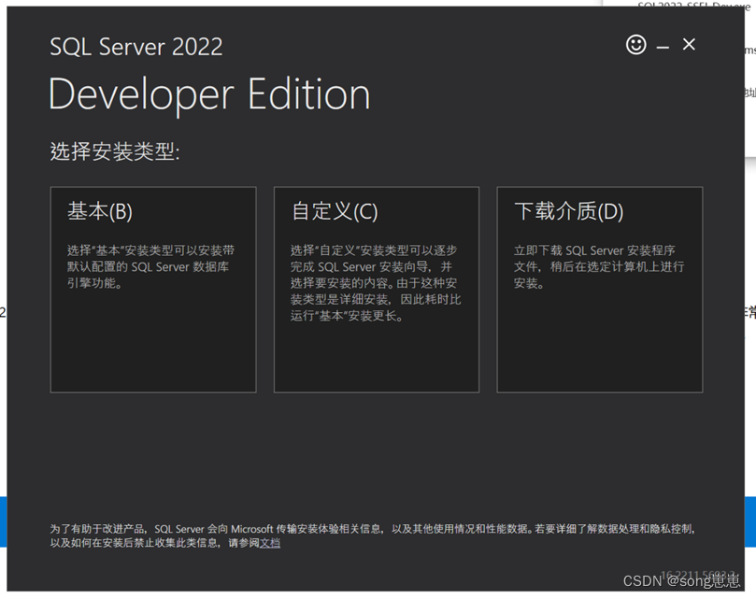Screen dimensions: 756x599
Task: Click the smiley feedback icon
Action: (x=636, y=45)
